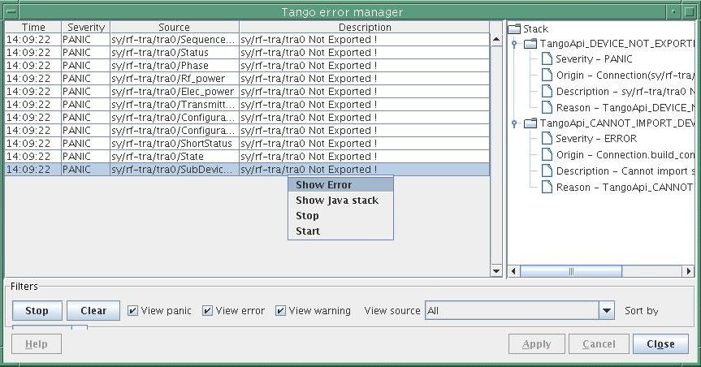Viewport: 701px width, 367px height.
Task: Collapse the TangoApi_DEVICE_NOT_EXPORTED tree node
Action: tap(514, 44)
